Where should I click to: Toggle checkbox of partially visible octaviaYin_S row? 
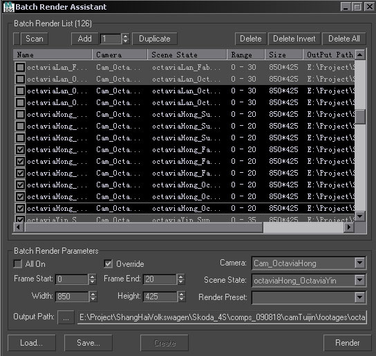coord(20,218)
